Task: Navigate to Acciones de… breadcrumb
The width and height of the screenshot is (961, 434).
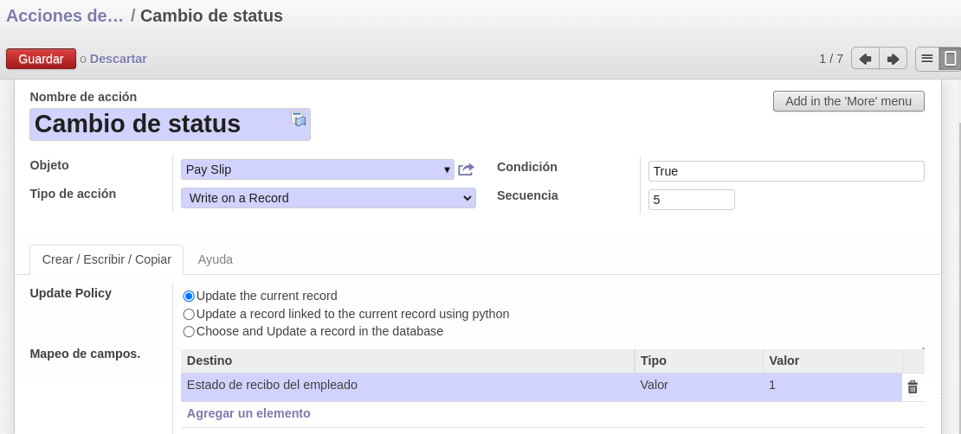Action: [65, 16]
